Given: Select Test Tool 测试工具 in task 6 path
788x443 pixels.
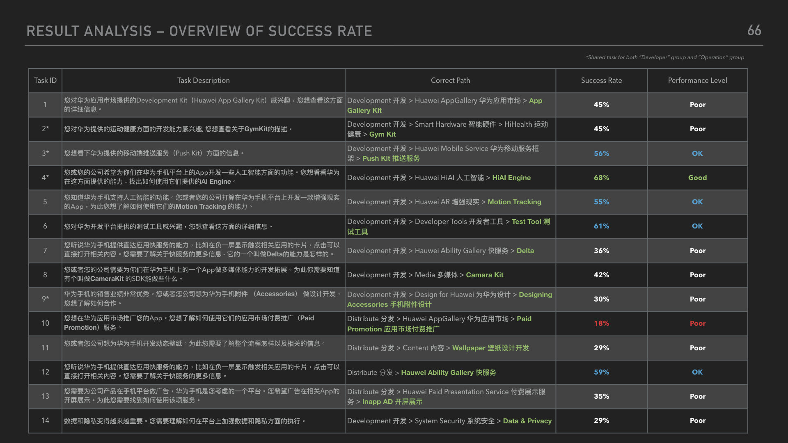Looking at the screenshot, I should point(529,221).
